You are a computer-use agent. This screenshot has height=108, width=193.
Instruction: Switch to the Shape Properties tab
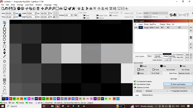169,56
